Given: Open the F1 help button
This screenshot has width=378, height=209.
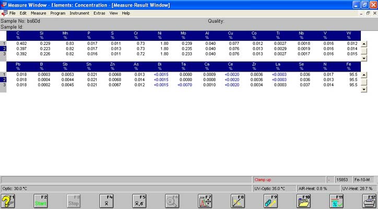Looking at the screenshot, I should [8, 201].
